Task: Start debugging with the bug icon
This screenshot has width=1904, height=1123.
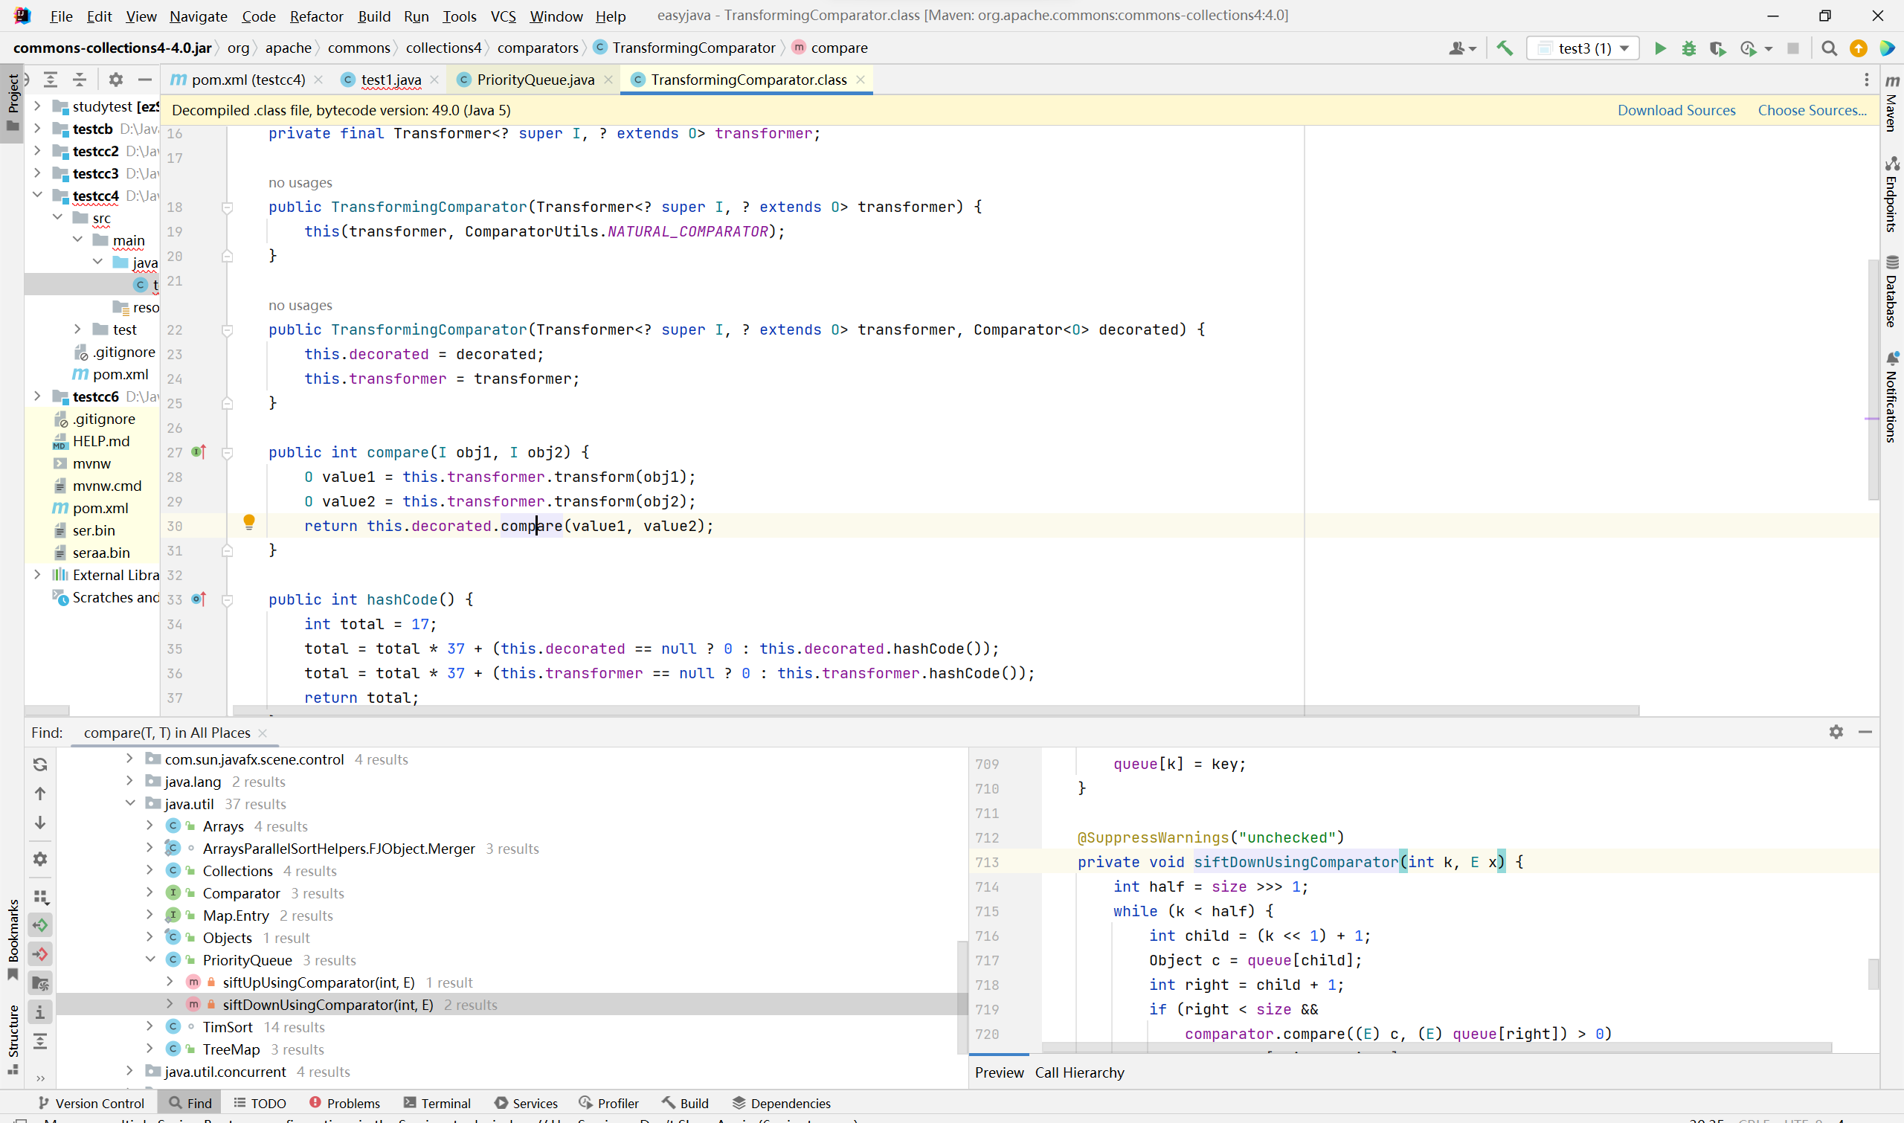Action: click(x=1688, y=48)
